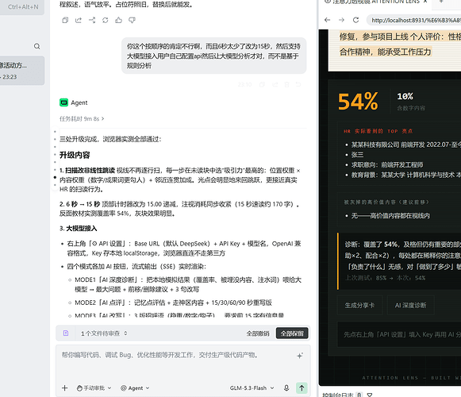The height and width of the screenshot is (397, 461).
Task: Click the Ctrl+Alt+N new chat button
Action: [x=22, y=6]
